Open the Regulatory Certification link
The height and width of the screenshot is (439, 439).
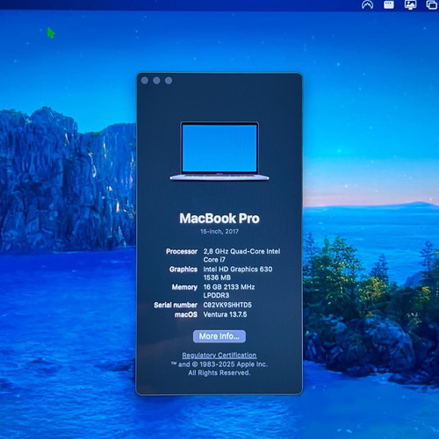219,355
